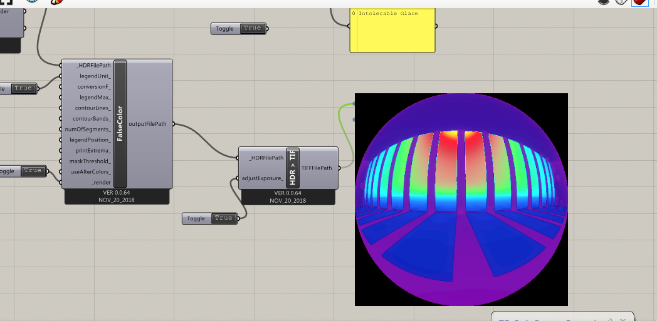Select the _render input on FalseColor
This screenshot has width=657, height=321.
(x=101, y=183)
